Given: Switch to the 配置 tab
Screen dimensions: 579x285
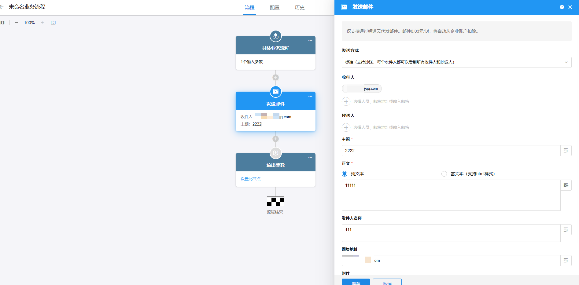Looking at the screenshot, I should click(x=275, y=7).
